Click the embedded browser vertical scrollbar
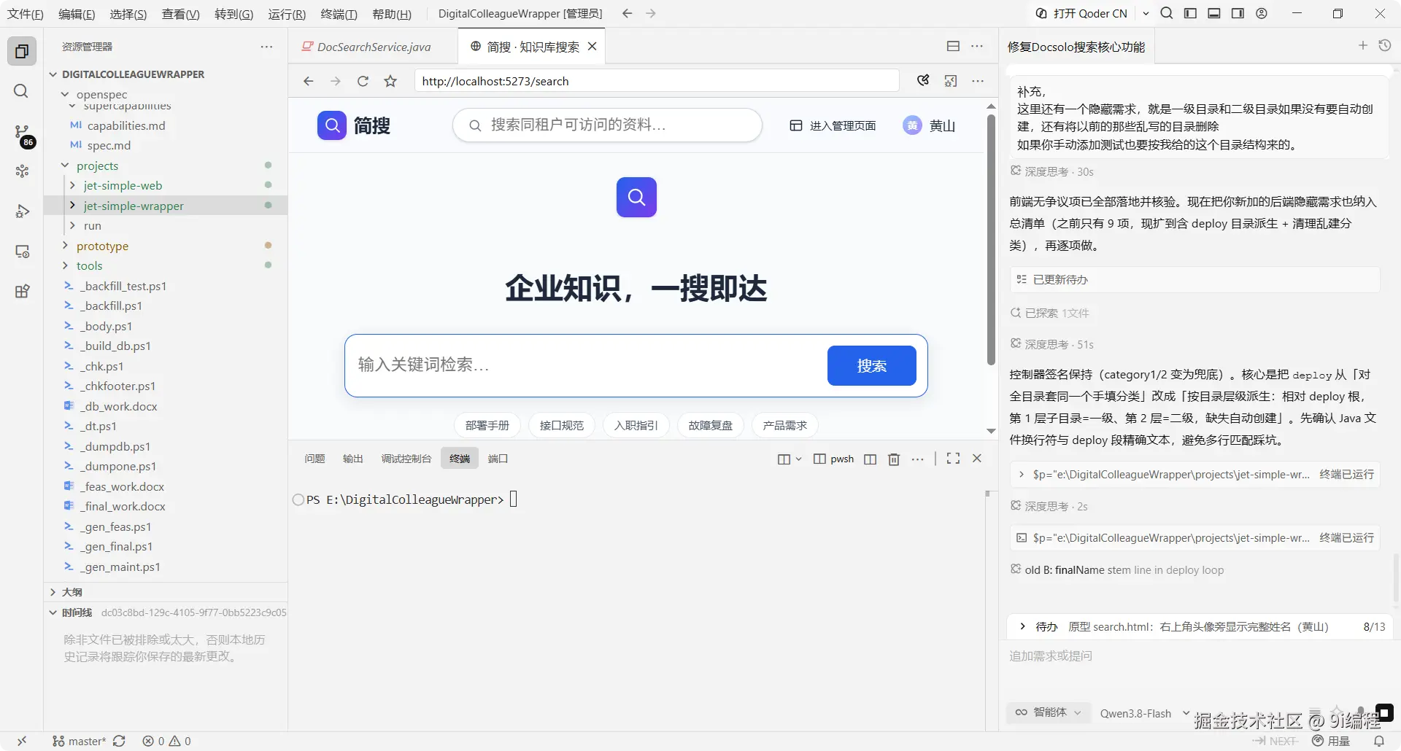This screenshot has width=1401, height=751. [991, 241]
